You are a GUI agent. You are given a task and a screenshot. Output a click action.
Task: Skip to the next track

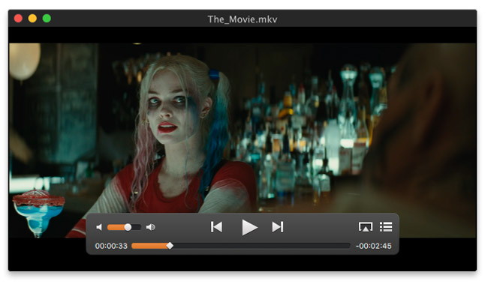point(278,227)
